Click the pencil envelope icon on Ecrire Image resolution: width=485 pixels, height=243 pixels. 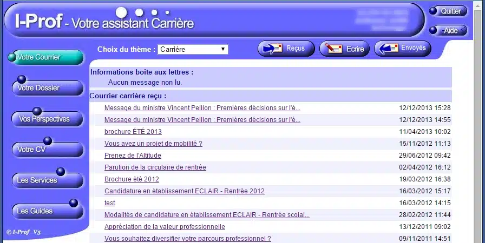(x=333, y=49)
